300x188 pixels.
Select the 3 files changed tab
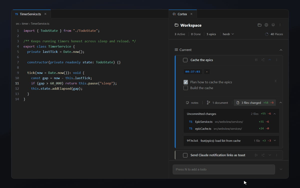[x=255, y=103]
